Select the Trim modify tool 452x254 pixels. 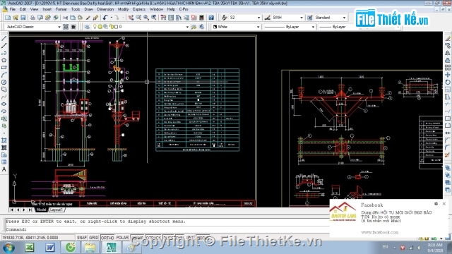[448, 104]
